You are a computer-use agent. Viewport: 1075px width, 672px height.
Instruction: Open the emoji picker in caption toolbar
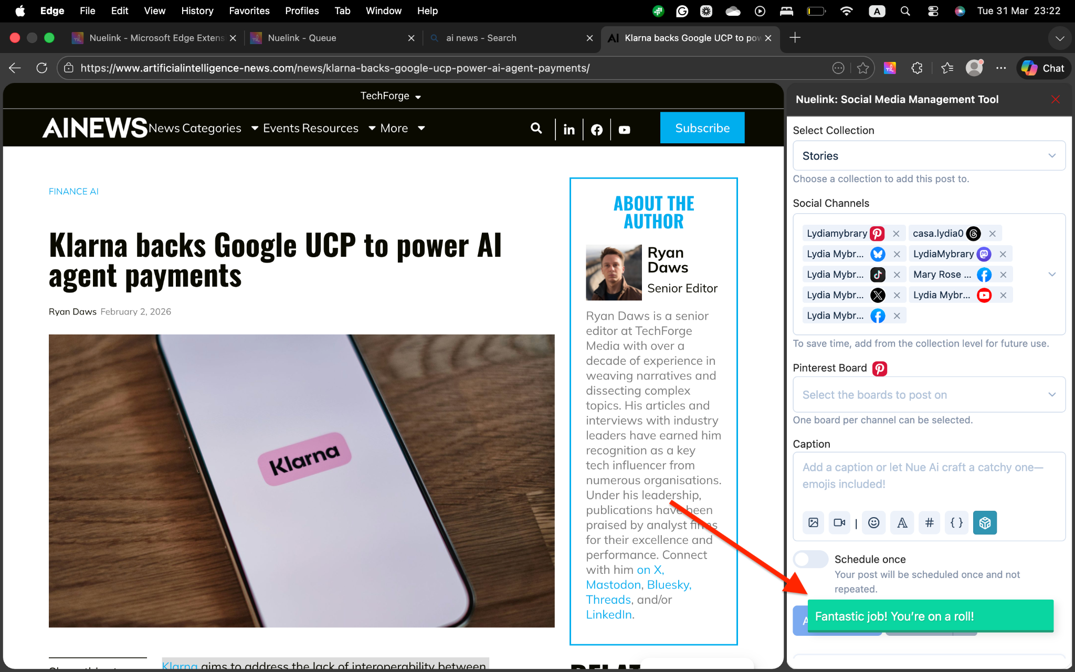[873, 522]
